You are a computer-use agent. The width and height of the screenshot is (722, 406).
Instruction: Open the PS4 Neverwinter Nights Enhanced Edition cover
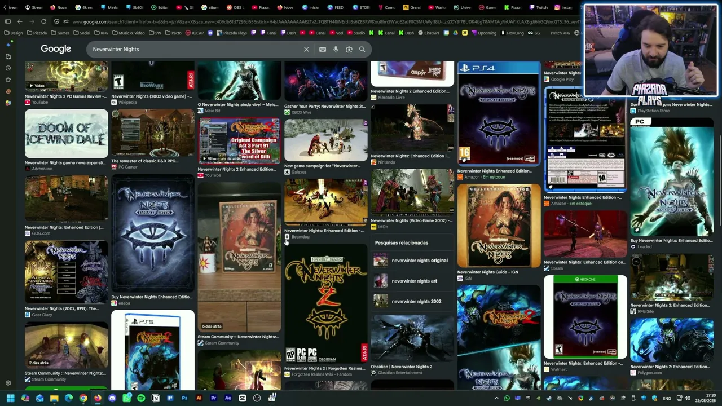[x=499, y=114]
